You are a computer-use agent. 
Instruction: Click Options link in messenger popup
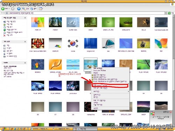[x=166, y=112]
